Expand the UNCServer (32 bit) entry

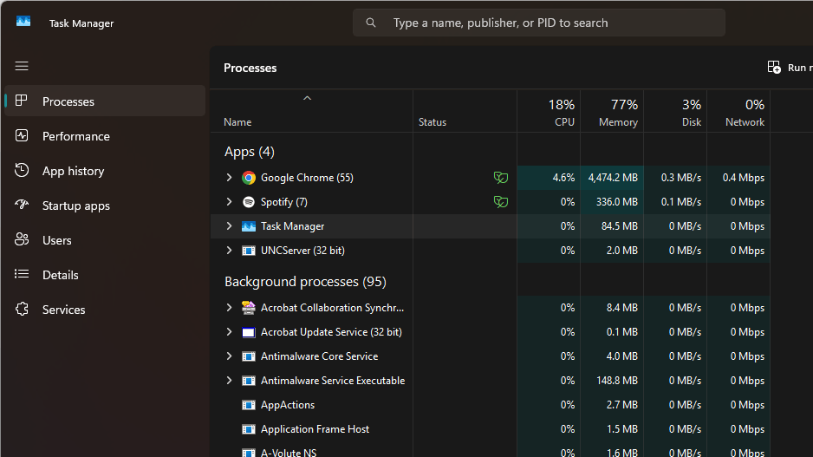coord(229,251)
